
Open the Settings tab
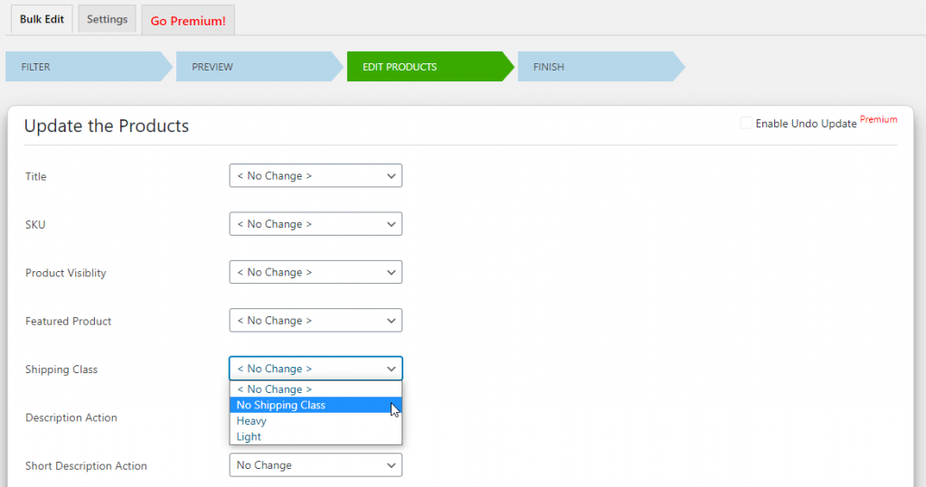(x=107, y=19)
